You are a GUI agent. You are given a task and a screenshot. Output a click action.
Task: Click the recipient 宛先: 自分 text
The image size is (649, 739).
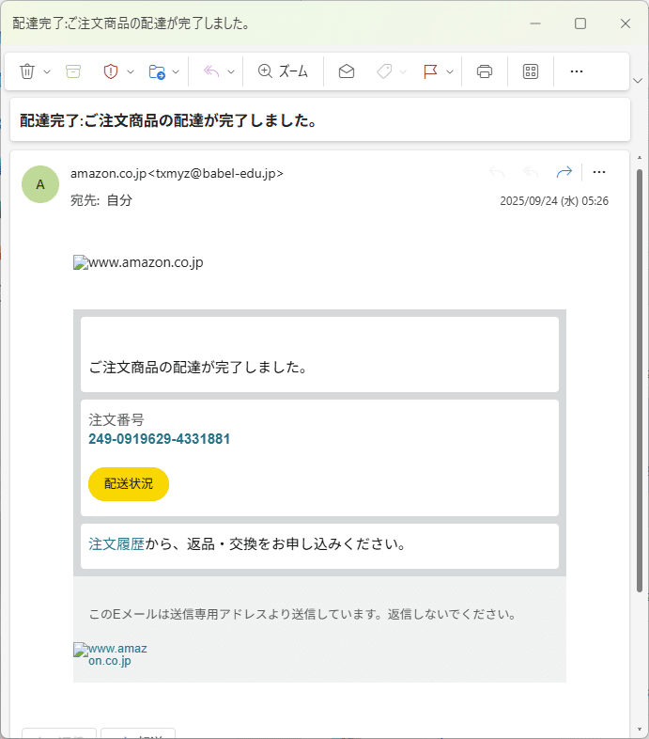(x=101, y=200)
